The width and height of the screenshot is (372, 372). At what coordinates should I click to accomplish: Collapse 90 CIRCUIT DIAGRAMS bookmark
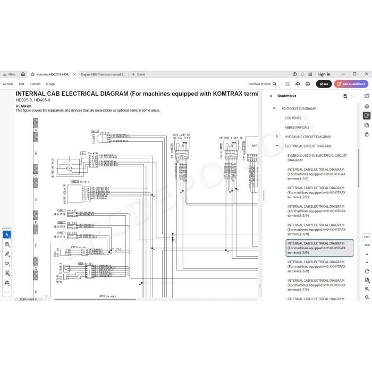click(x=274, y=108)
